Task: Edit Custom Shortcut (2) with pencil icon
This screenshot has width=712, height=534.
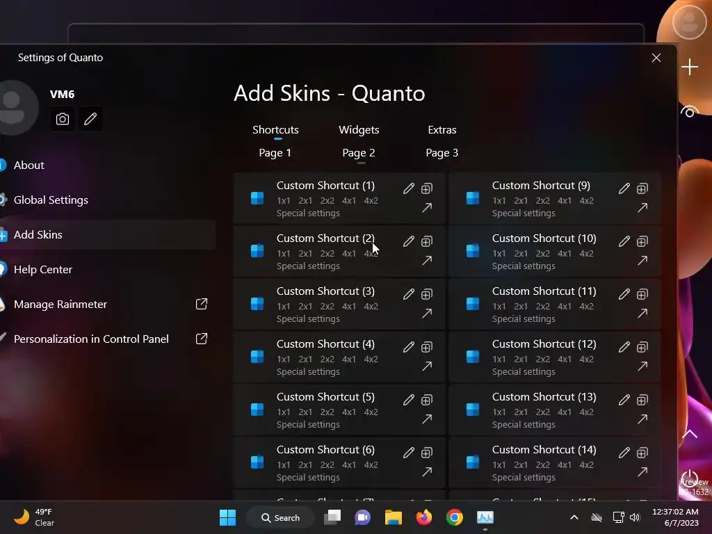Action: [x=409, y=241]
